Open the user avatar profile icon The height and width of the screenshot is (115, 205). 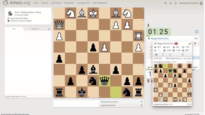point(201,3)
